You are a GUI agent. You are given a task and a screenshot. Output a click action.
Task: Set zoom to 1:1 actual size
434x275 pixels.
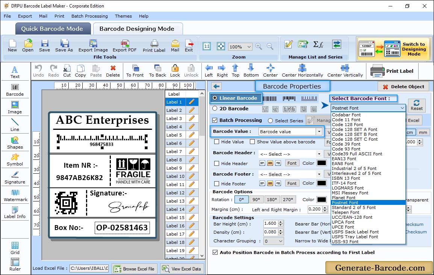207,46
